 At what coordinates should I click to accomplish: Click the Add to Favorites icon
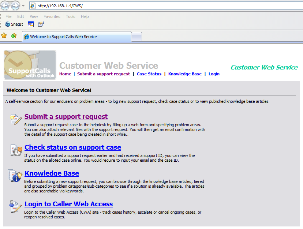[14, 35]
